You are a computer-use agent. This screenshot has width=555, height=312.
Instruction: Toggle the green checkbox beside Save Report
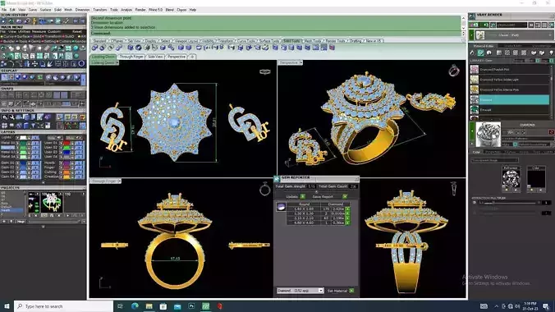344,196
